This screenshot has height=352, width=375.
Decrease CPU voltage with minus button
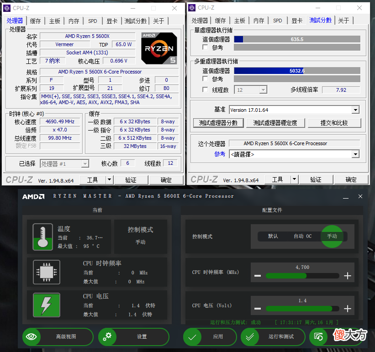[258, 309]
